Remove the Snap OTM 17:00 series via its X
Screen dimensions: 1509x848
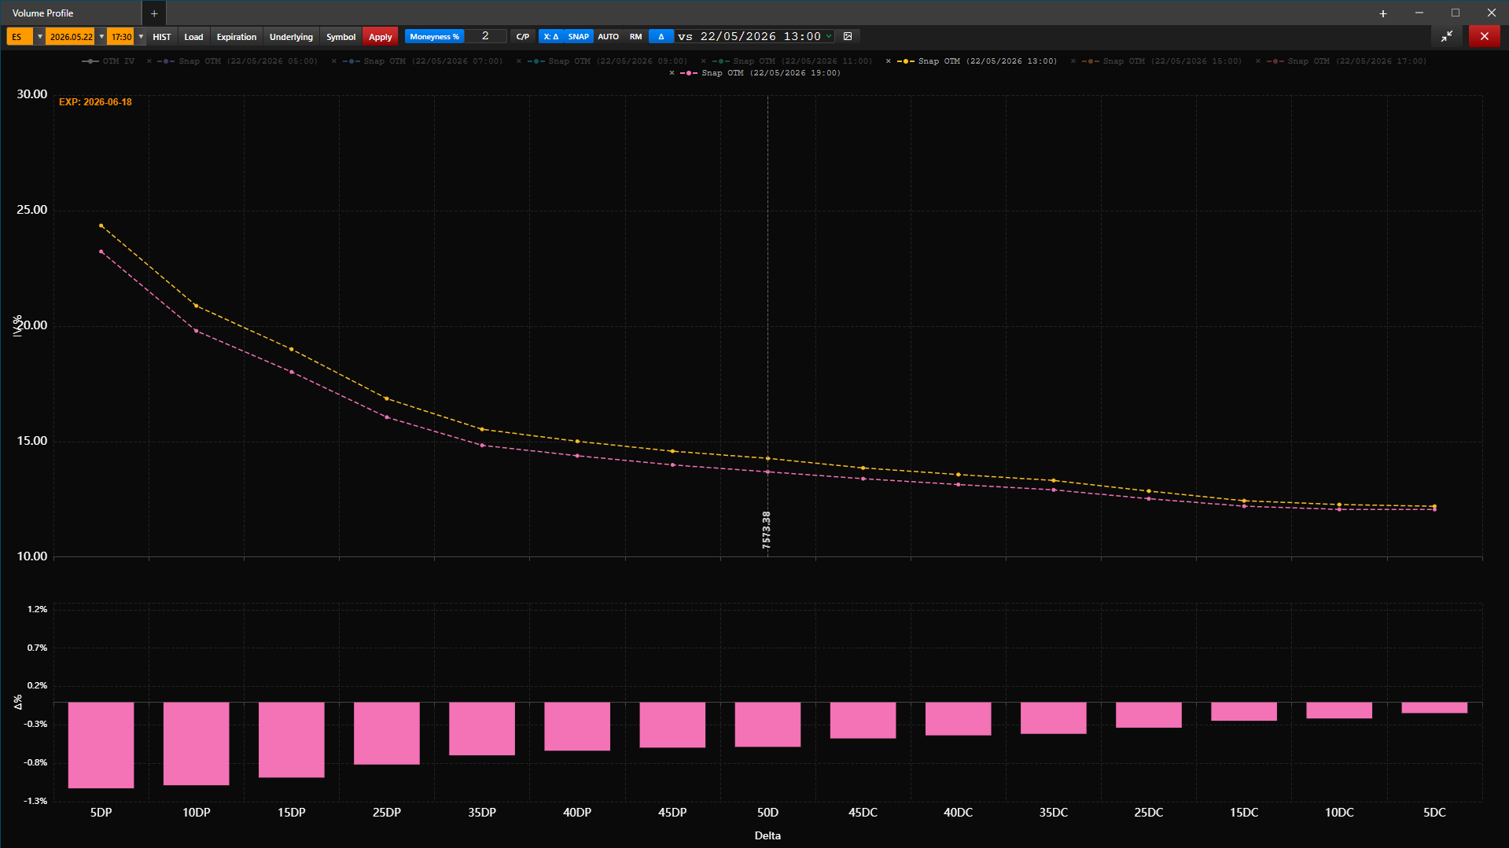(1258, 61)
